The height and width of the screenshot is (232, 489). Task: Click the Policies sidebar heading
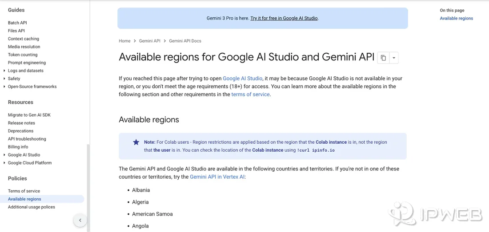point(17,178)
